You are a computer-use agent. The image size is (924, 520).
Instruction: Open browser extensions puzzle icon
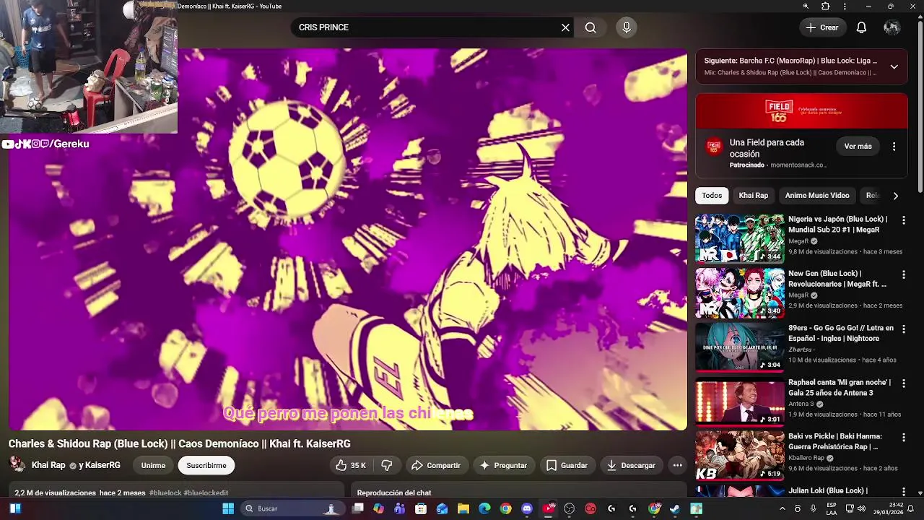click(825, 6)
